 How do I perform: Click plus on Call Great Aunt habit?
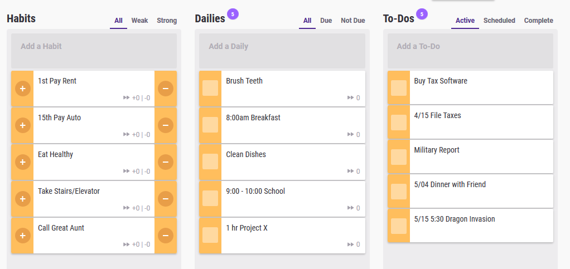click(x=22, y=235)
